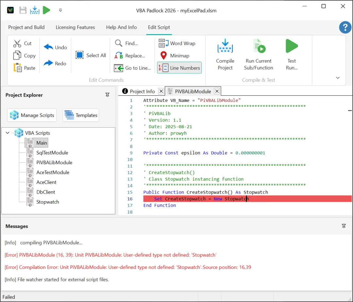Switch to Help And Info tab
Image resolution: width=353 pixels, height=302 pixels.
[x=121, y=27]
